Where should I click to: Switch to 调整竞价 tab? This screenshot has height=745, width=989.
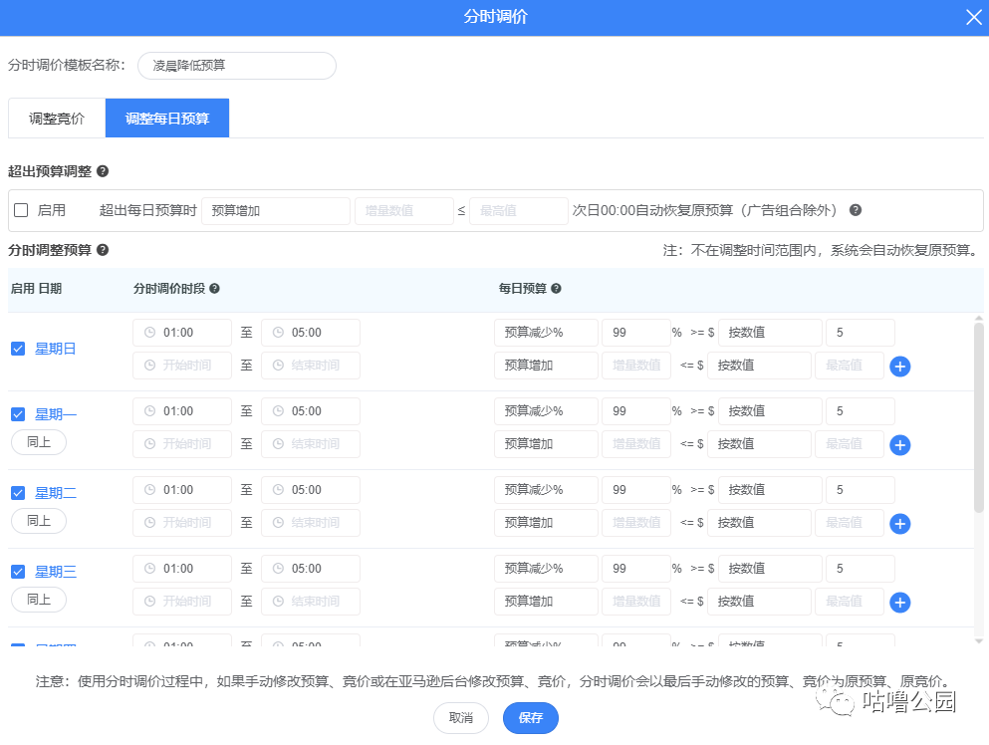(57, 118)
